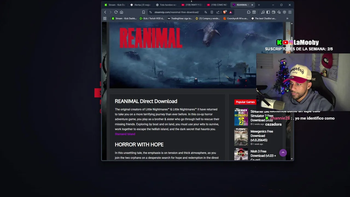Open Nioh 3 Free Download title link
Screen dimensions: 350x197
(263, 155)
